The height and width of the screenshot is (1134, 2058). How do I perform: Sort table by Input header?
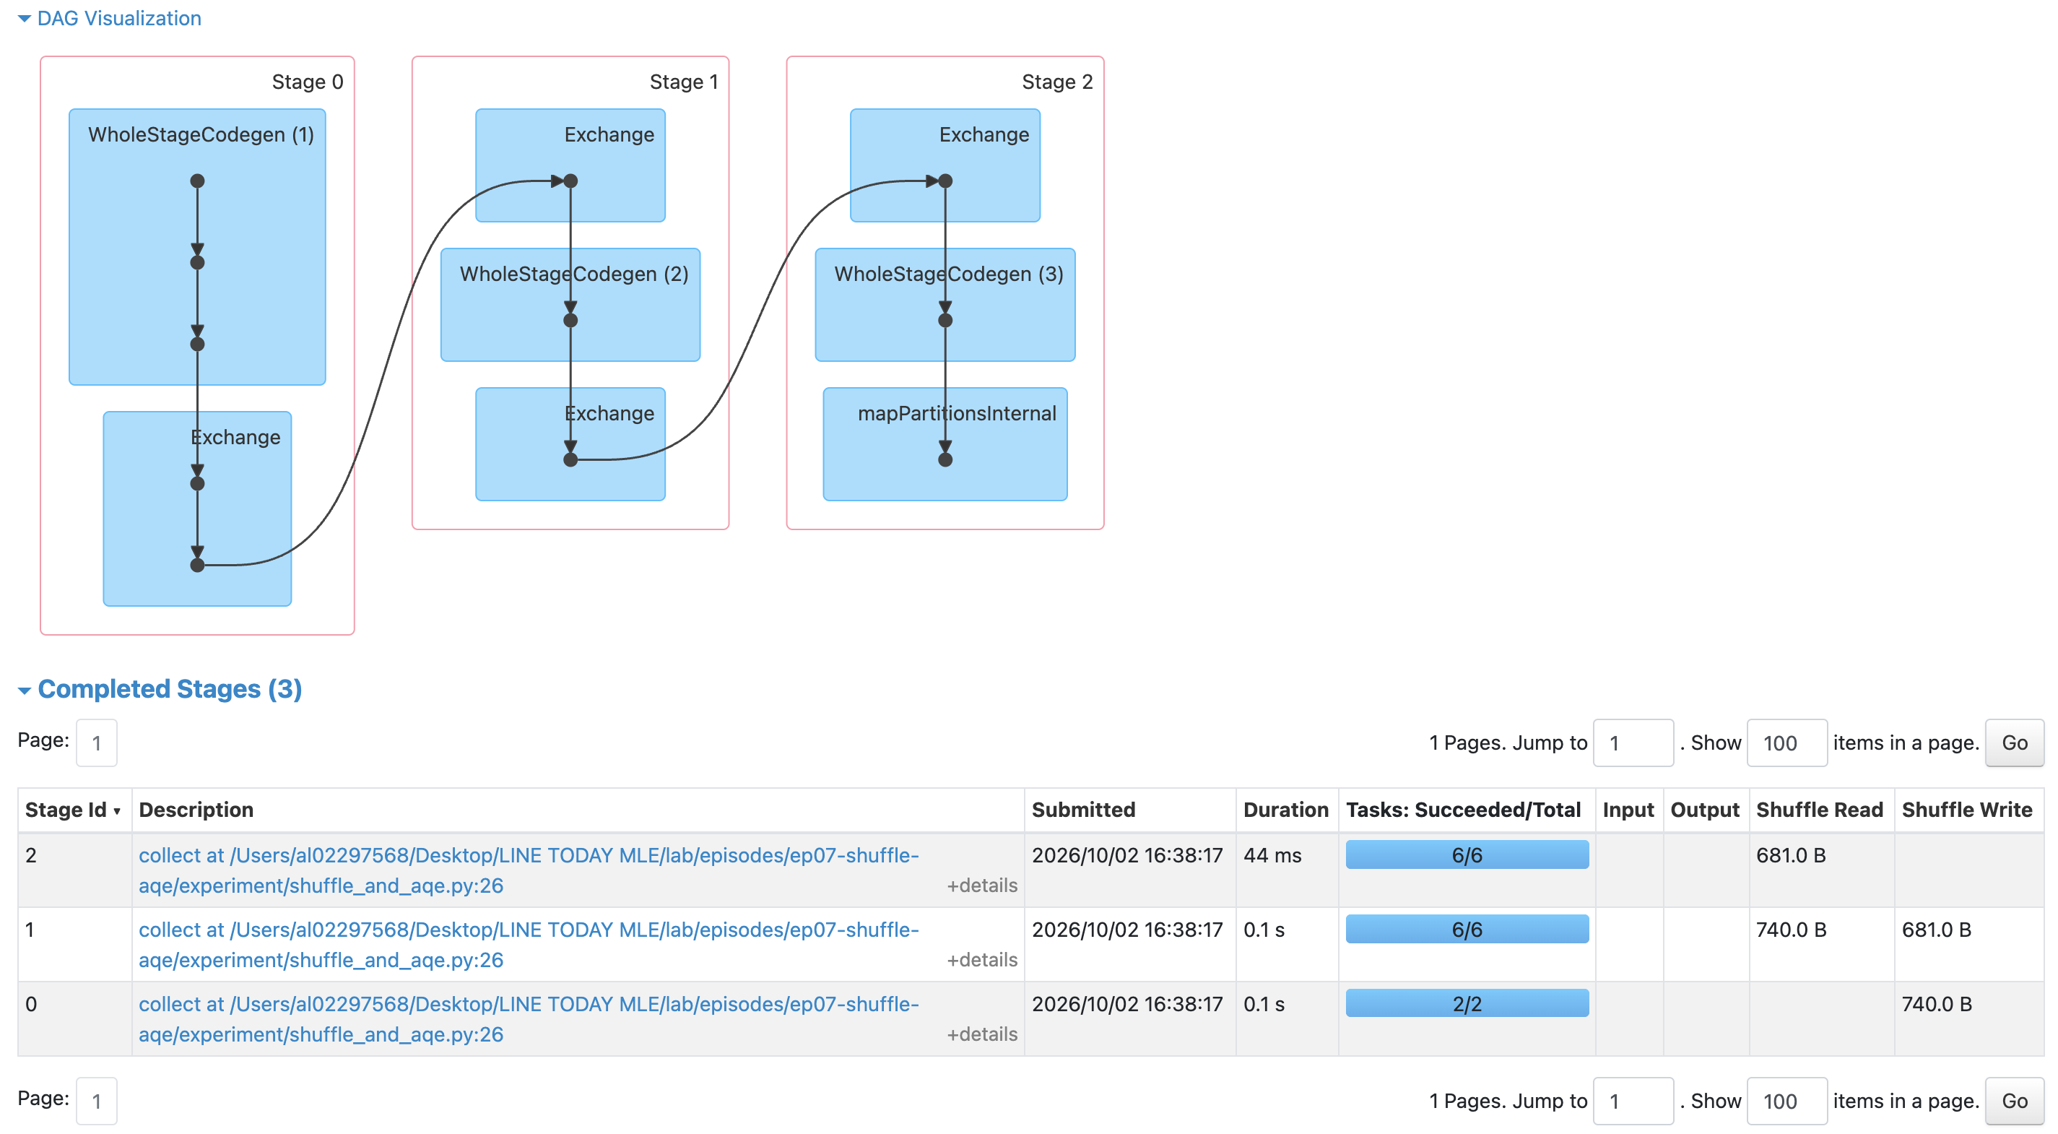[x=1628, y=810]
